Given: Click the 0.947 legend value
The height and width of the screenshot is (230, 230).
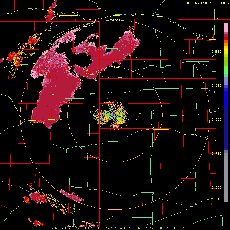Looking at the screenshot, I should (x=216, y=40).
